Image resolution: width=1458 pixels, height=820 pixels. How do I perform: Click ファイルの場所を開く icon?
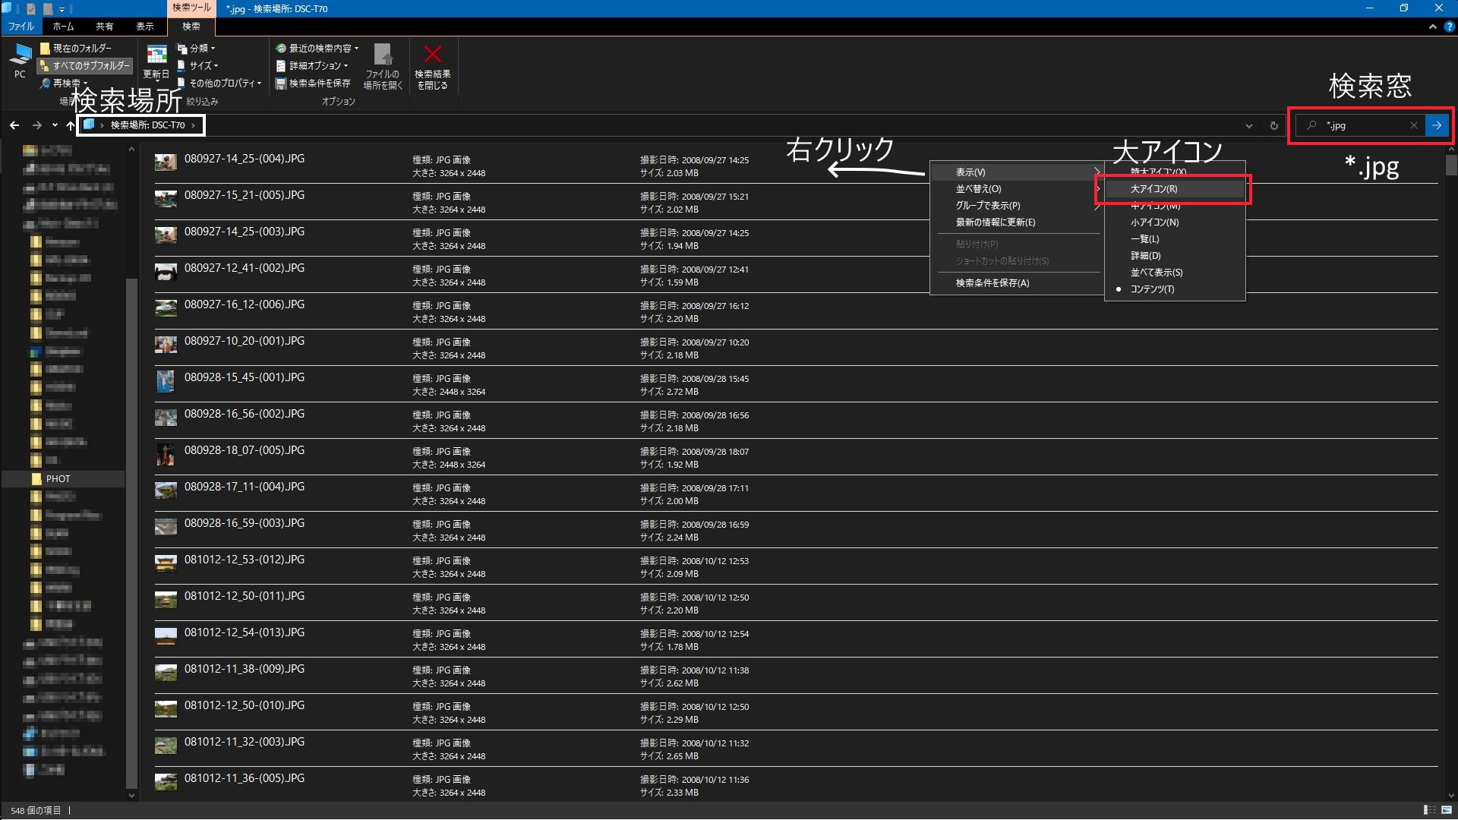(383, 55)
